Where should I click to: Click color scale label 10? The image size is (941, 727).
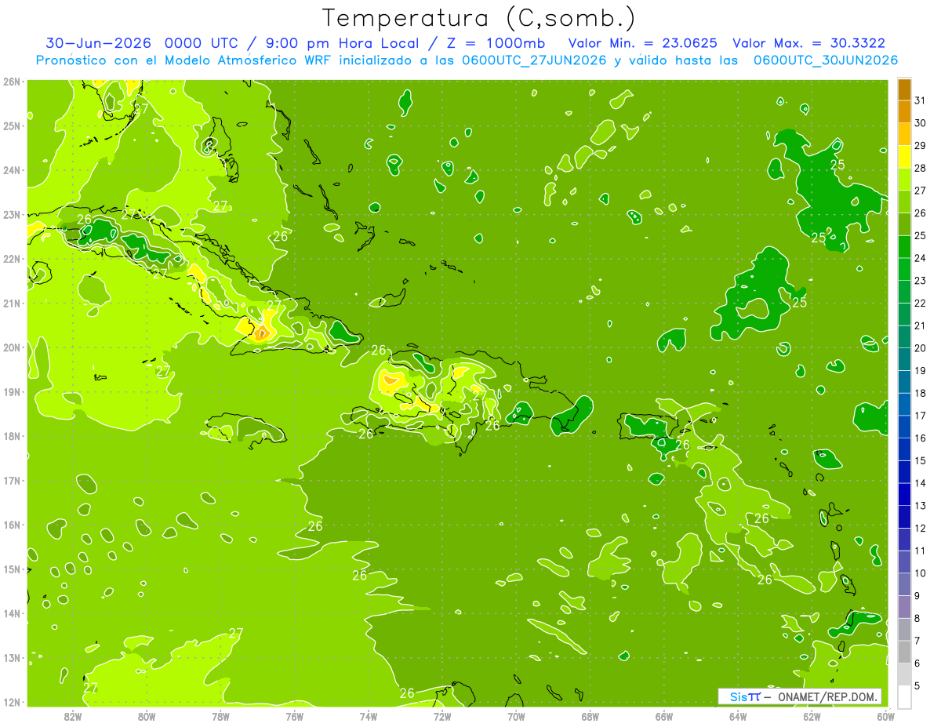click(x=920, y=573)
